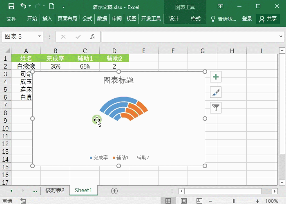Click cell containing 白滚滚
The height and width of the screenshot is (204, 286).
coord(26,66)
